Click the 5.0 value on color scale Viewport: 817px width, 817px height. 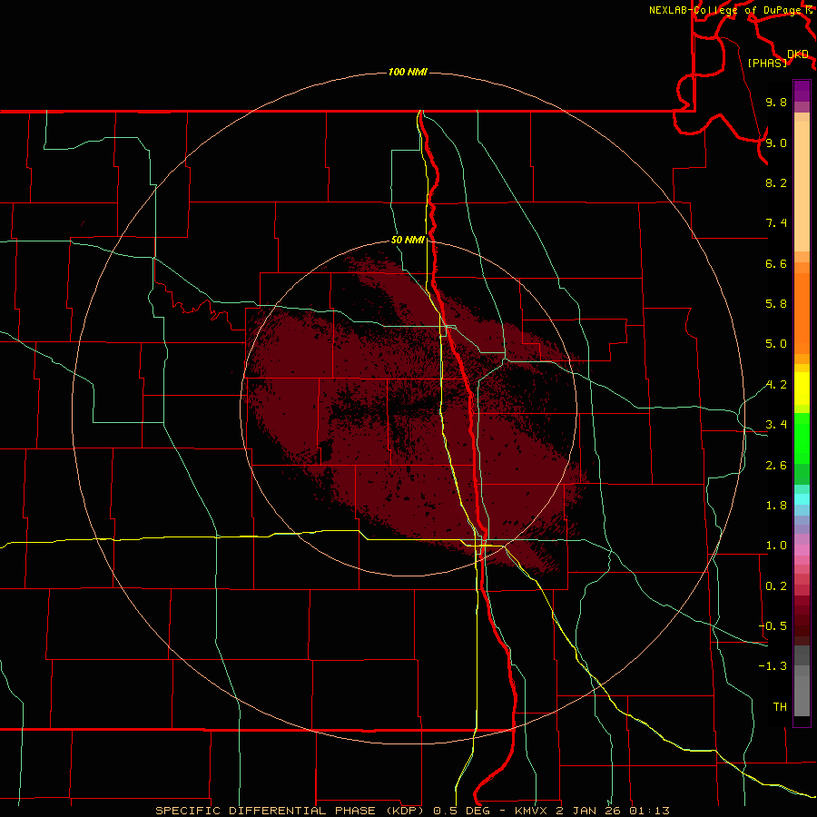point(776,344)
